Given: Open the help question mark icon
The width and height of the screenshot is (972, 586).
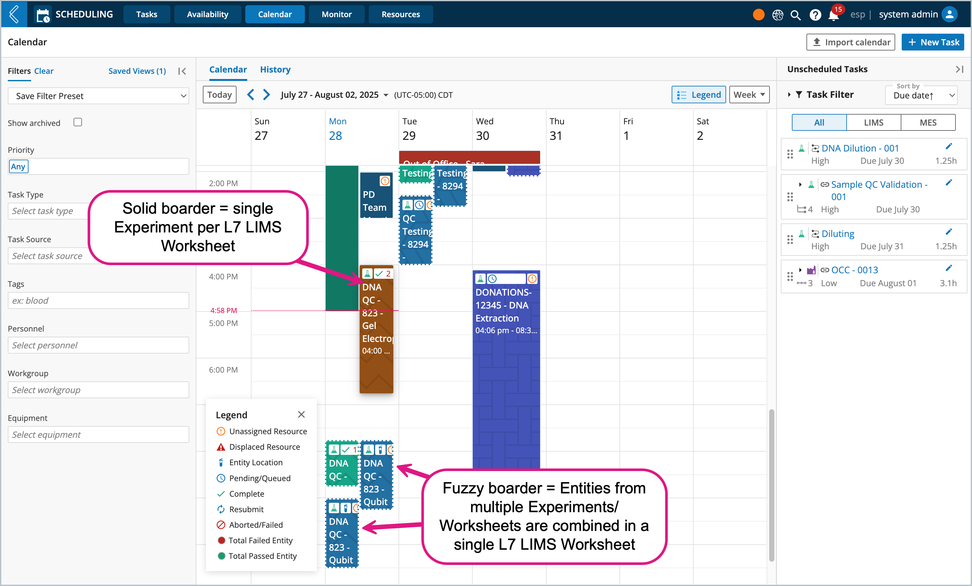Looking at the screenshot, I should coord(815,15).
